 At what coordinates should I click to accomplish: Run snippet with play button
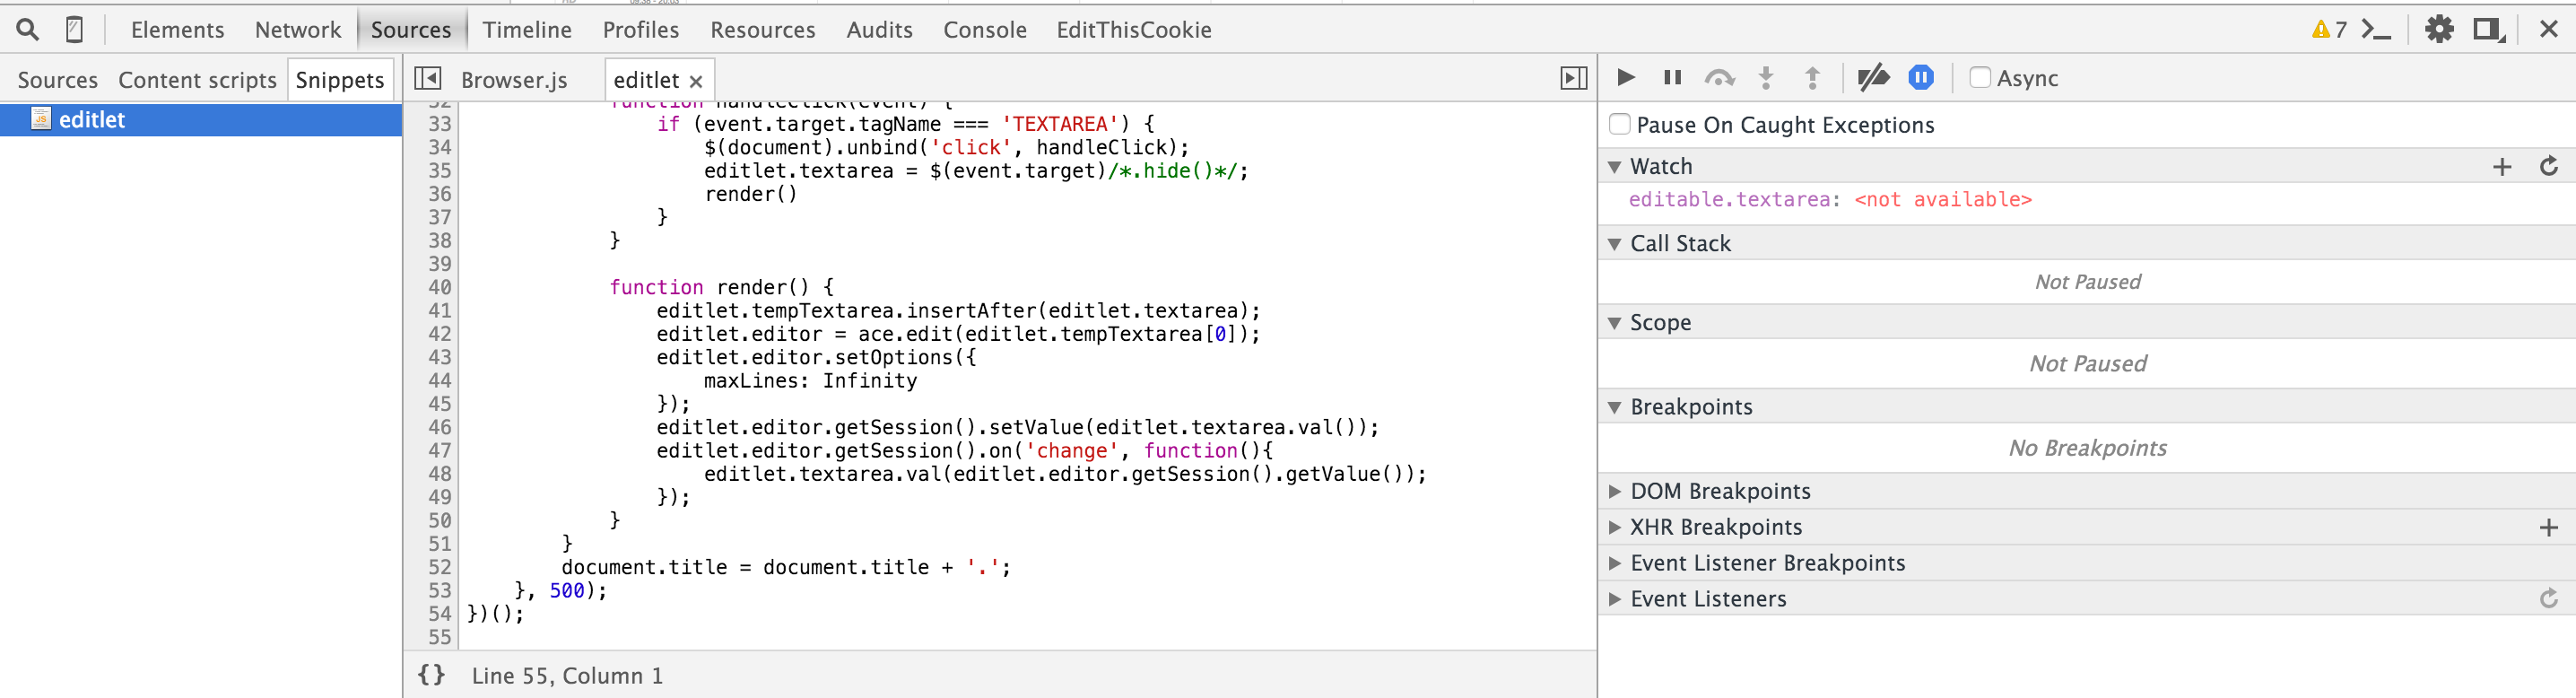click(1626, 77)
